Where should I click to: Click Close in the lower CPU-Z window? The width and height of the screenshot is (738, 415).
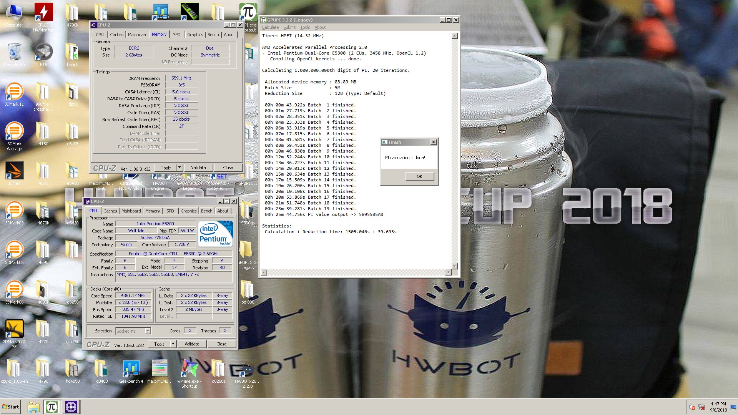(221, 344)
